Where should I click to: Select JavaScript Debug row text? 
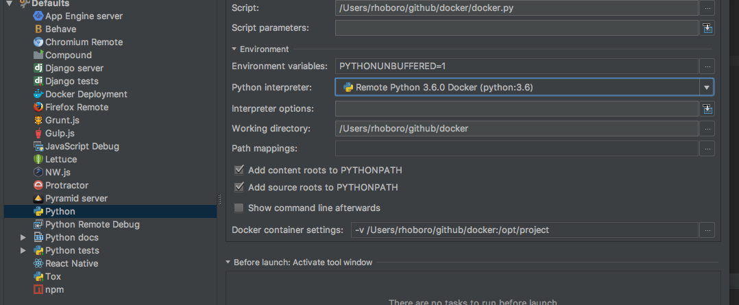82,146
